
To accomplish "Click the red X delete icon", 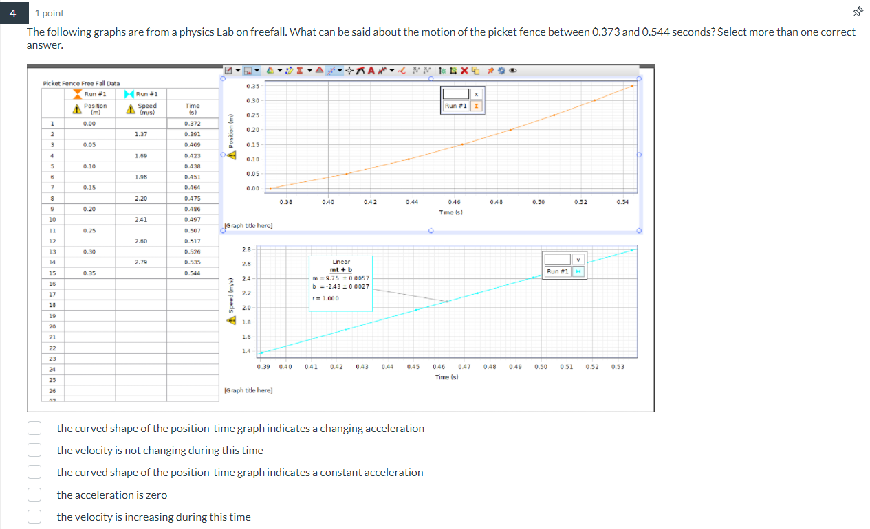I will pos(464,69).
